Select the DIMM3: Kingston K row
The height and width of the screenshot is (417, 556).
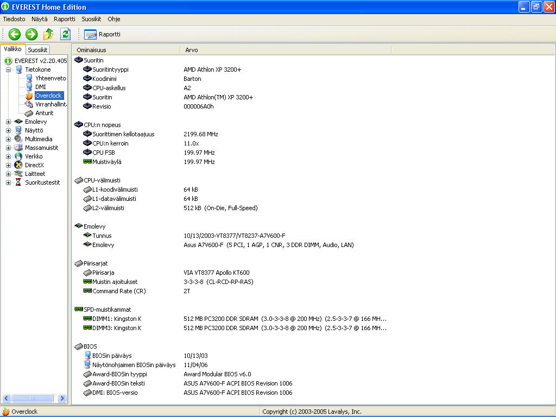(x=313, y=328)
